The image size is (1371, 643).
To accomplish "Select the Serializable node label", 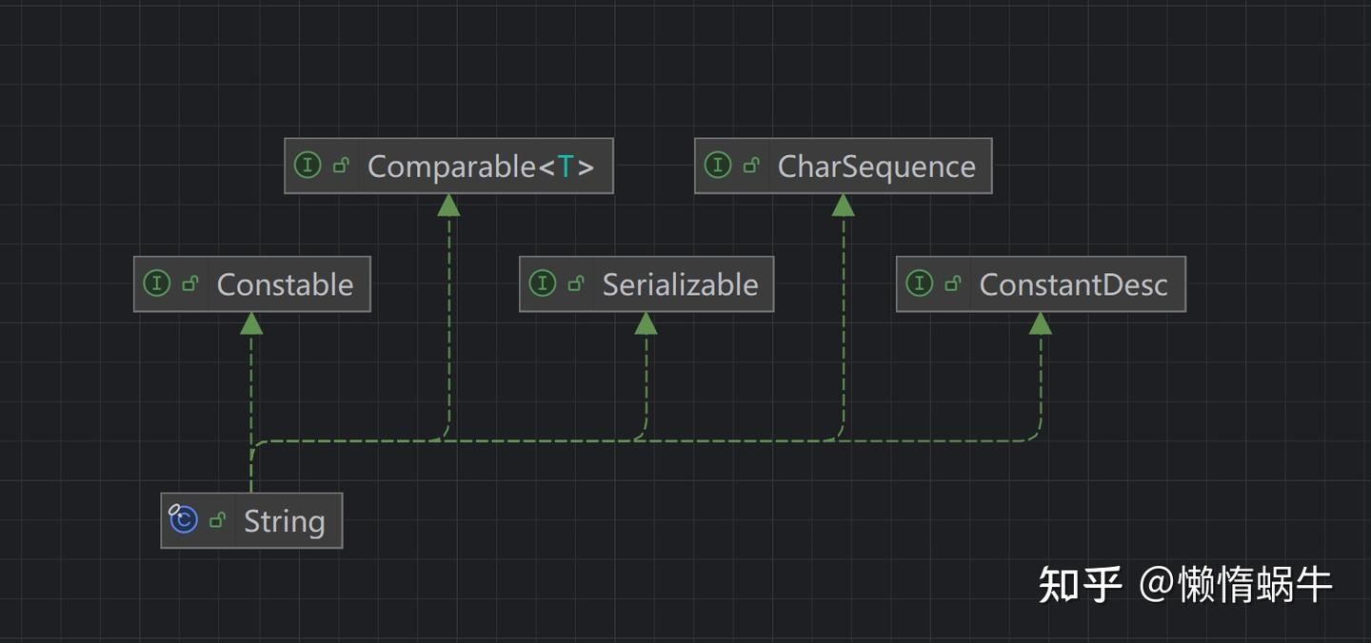I will click(680, 284).
